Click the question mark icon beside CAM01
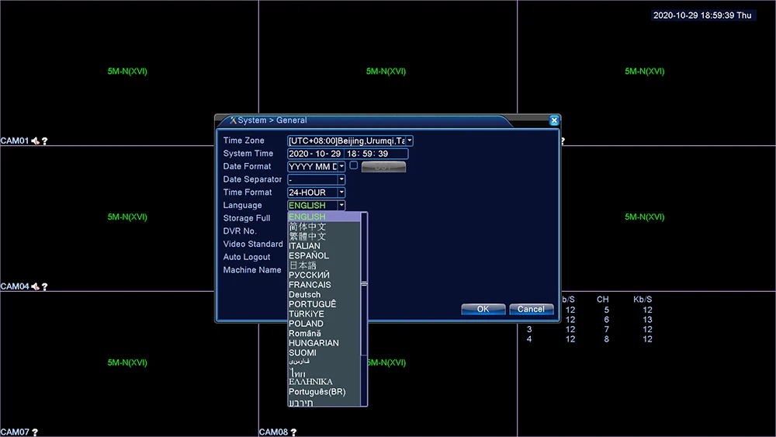This screenshot has height=437, width=776. [x=44, y=141]
